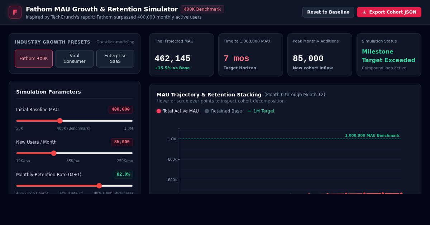
Task: Click the Simulation Parameters heading
Action: 48,92
